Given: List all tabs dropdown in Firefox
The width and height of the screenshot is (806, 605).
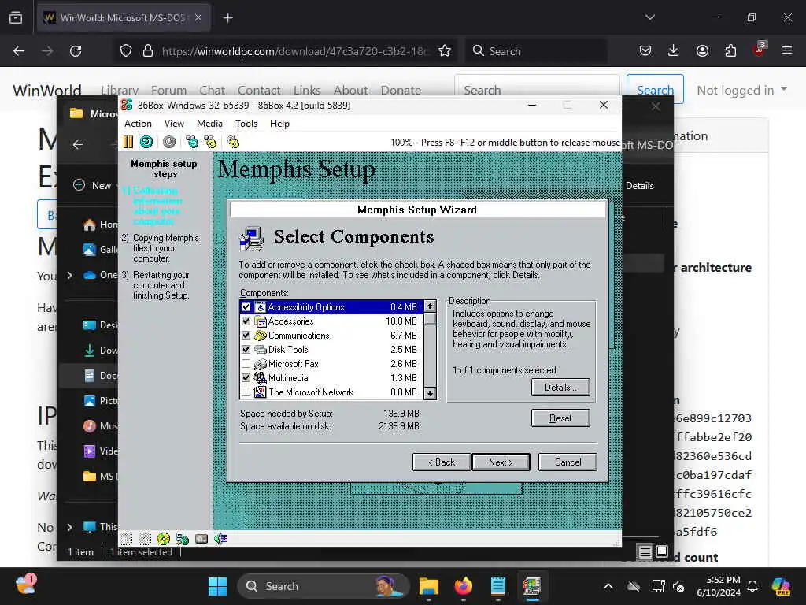Looking at the screenshot, I should coord(650,17).
